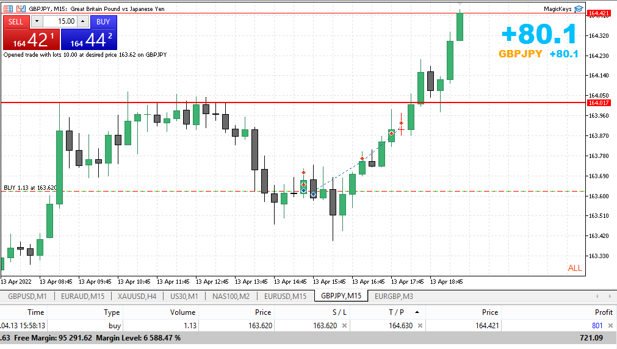Click the chart candlestick icon beside GBPJPY title
The height and width of the screenshot is (349, 617).
(21, 9)
